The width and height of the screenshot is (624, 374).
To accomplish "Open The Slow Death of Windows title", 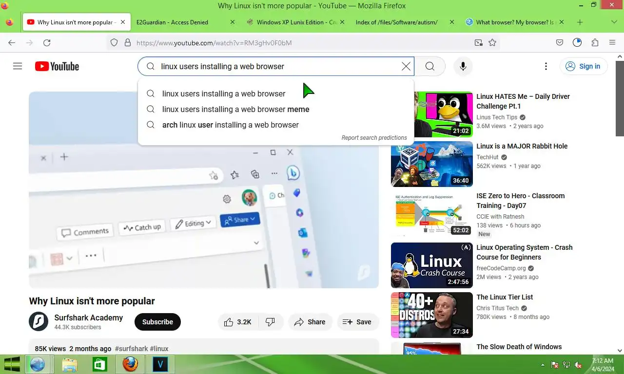I will [x=519, y=347].
